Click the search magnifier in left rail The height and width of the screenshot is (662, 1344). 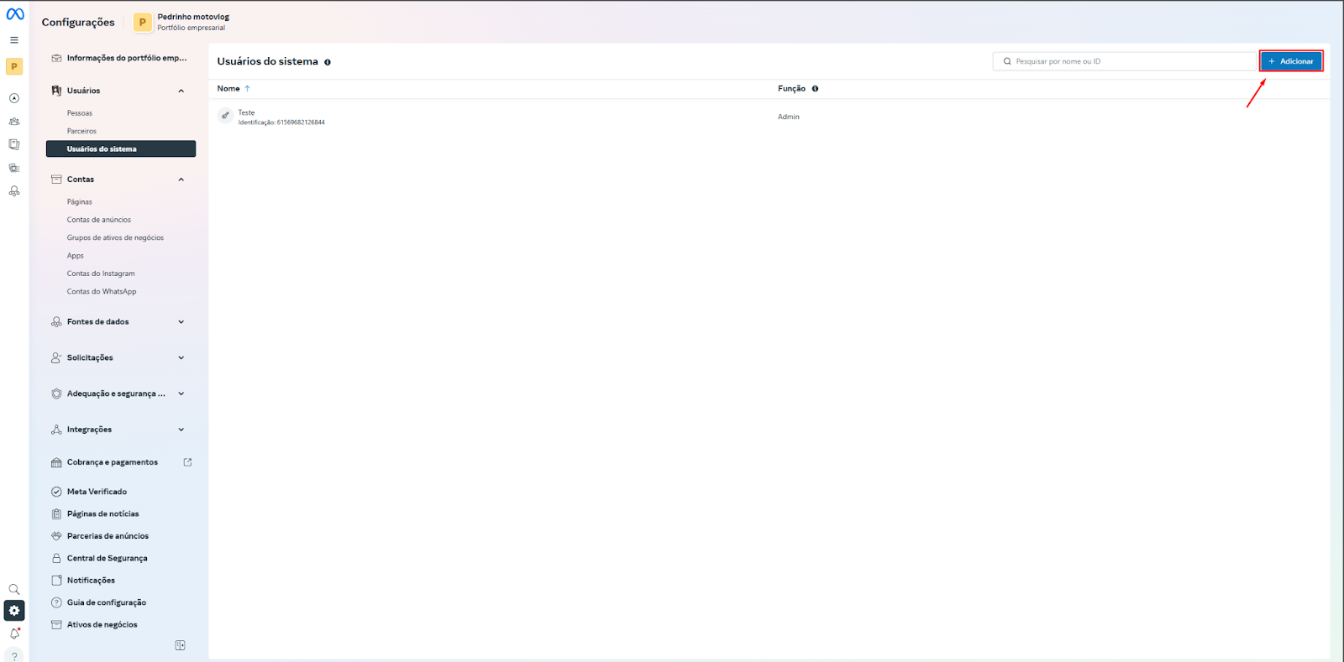tap(14, 590)
